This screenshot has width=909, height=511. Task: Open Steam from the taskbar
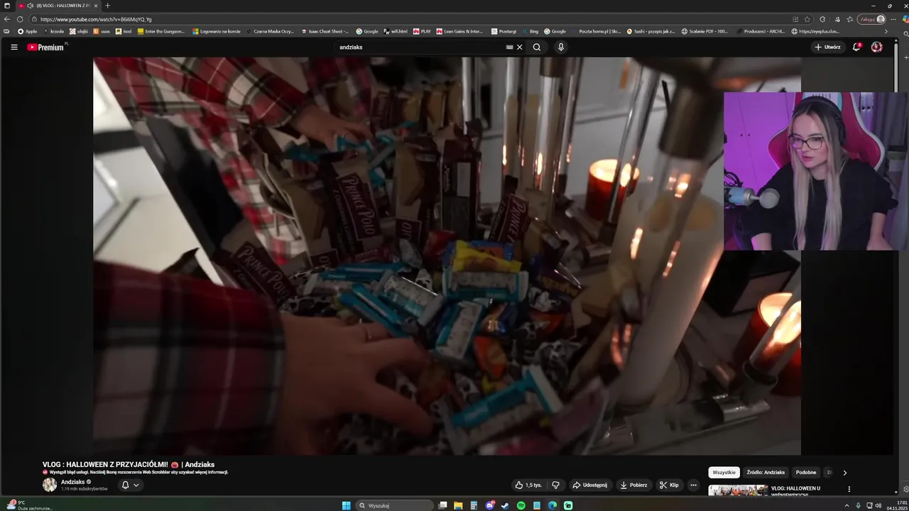506,505
